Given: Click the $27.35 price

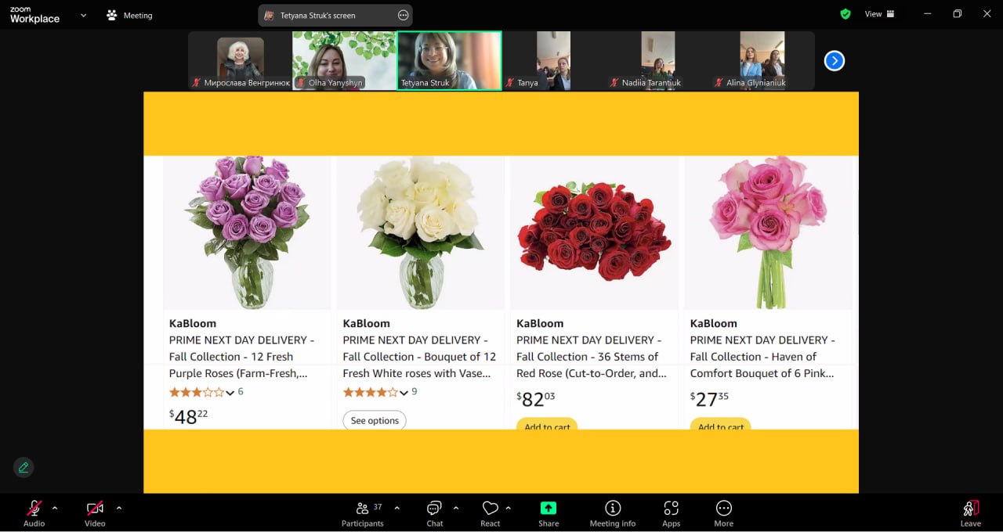Looking at the screenshot, I should pyautogui.click(x=709, y=399).
